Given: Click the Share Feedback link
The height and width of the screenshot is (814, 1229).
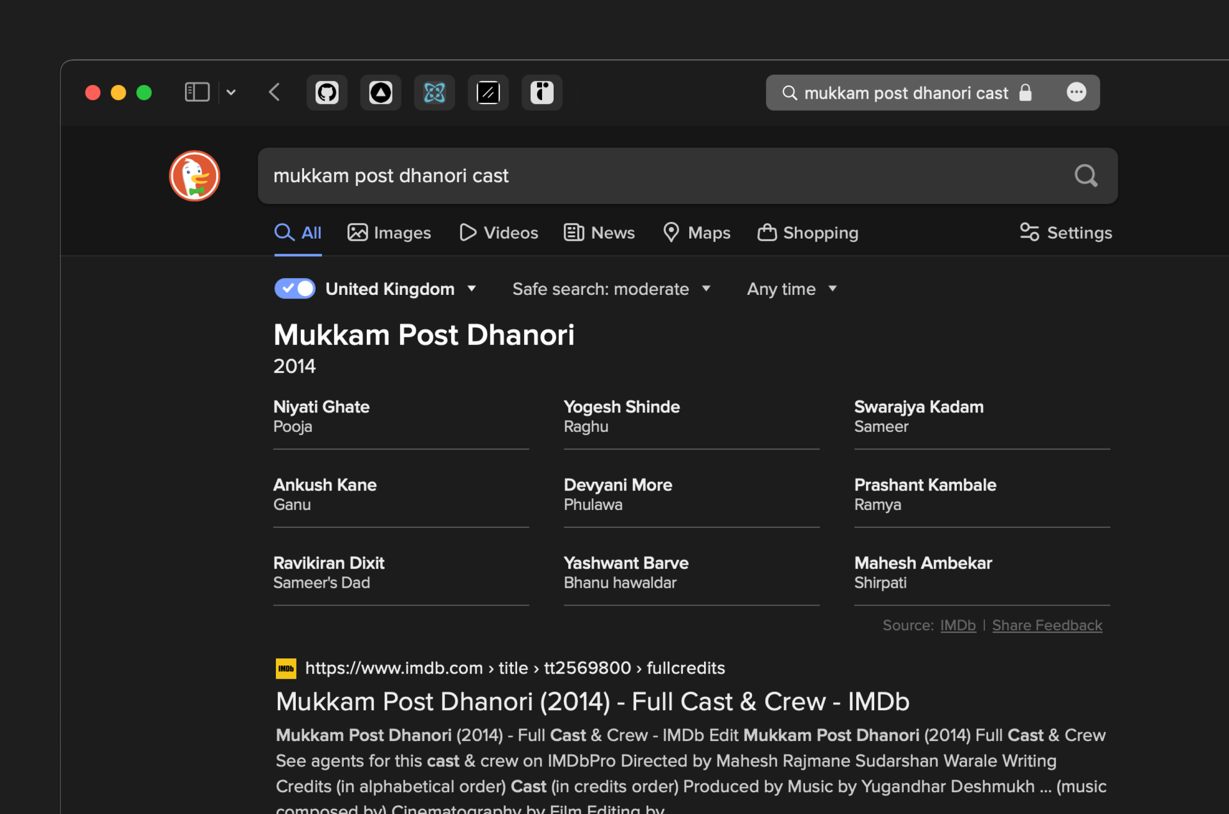Looking at the screenshot, I should point(1047,626).
